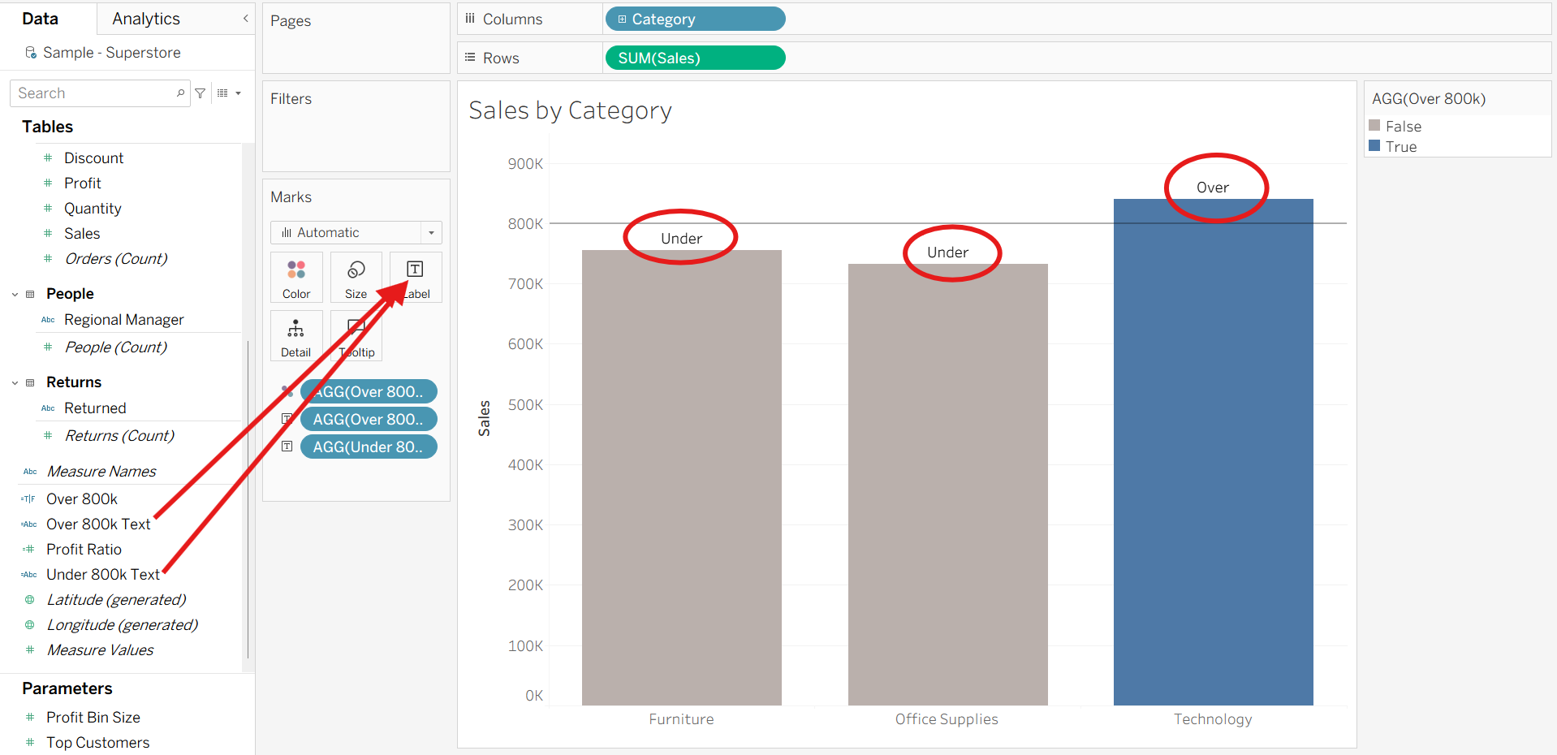
Task: Click the calculated boolean icon beside Over 800k
Action: click(x=28, y=499)
